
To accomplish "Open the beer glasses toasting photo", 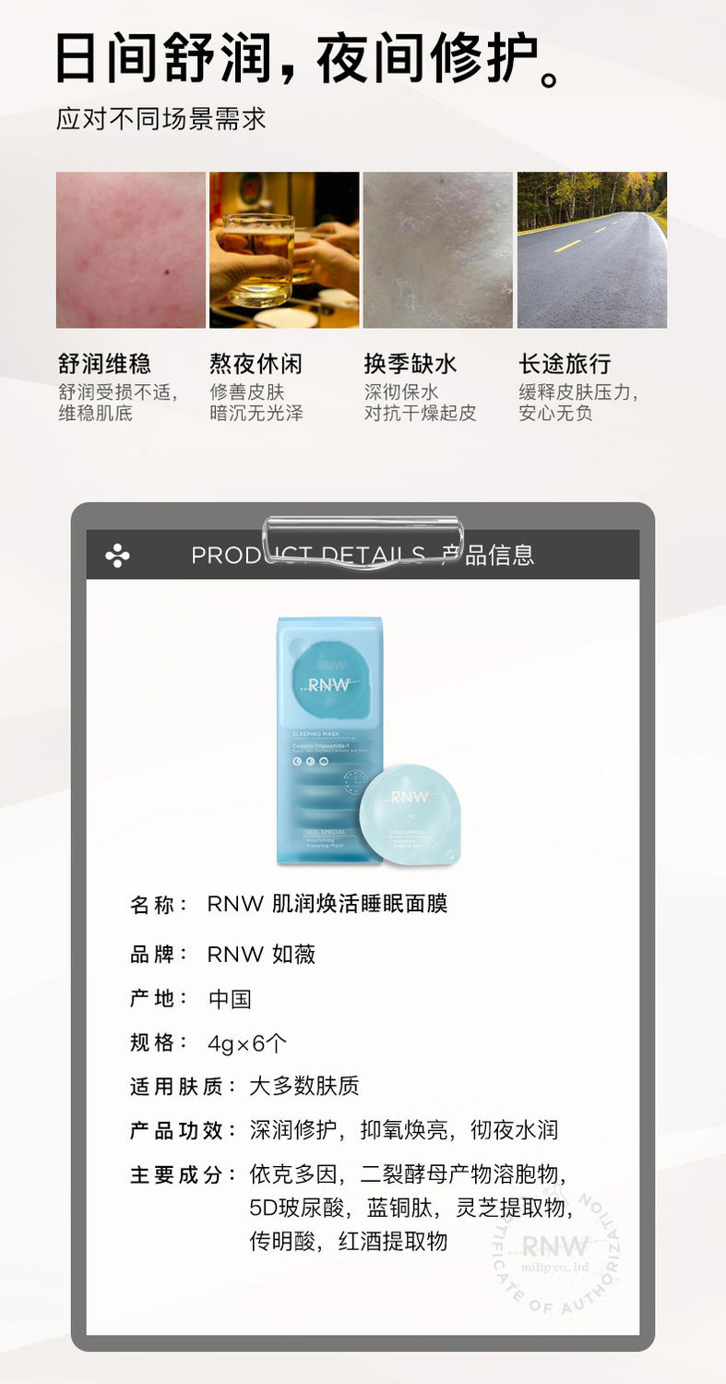I will click(x=284, y=250).
